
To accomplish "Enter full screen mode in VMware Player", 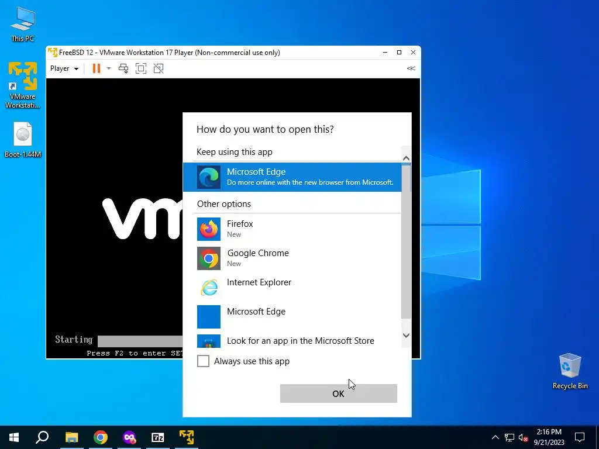I will tap(141, 68).
